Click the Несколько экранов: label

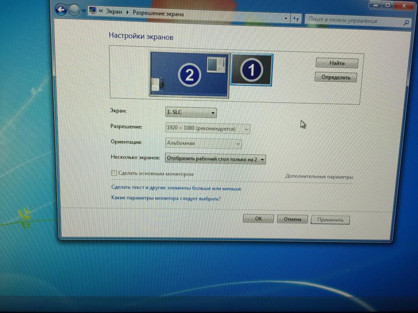[x=135, y=157]
